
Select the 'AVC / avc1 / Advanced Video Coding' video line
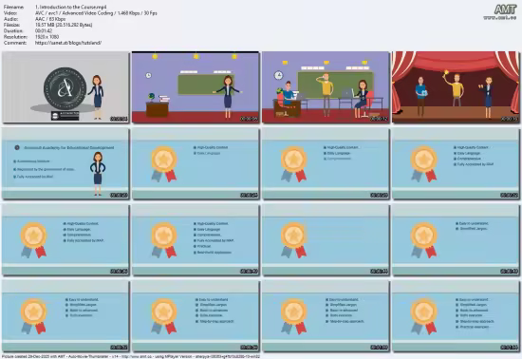96,13
